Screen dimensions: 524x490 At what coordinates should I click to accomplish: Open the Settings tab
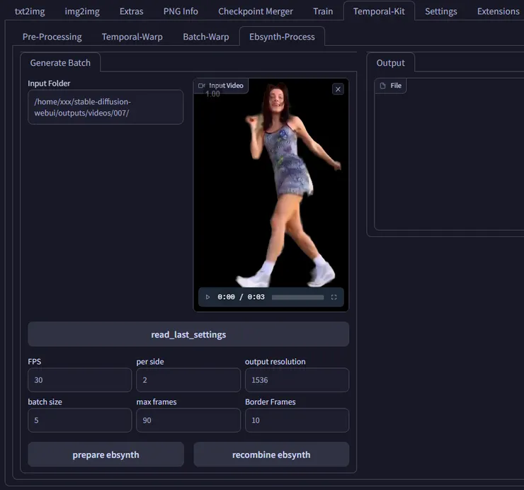(440, 11)
